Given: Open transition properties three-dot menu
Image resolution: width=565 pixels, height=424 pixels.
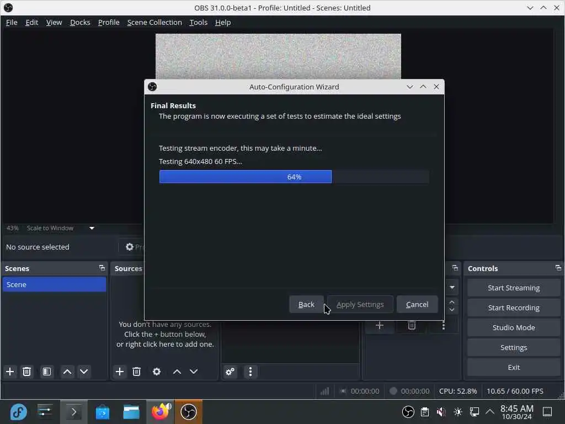Looking at the screenshot, I should pos(444,326).
